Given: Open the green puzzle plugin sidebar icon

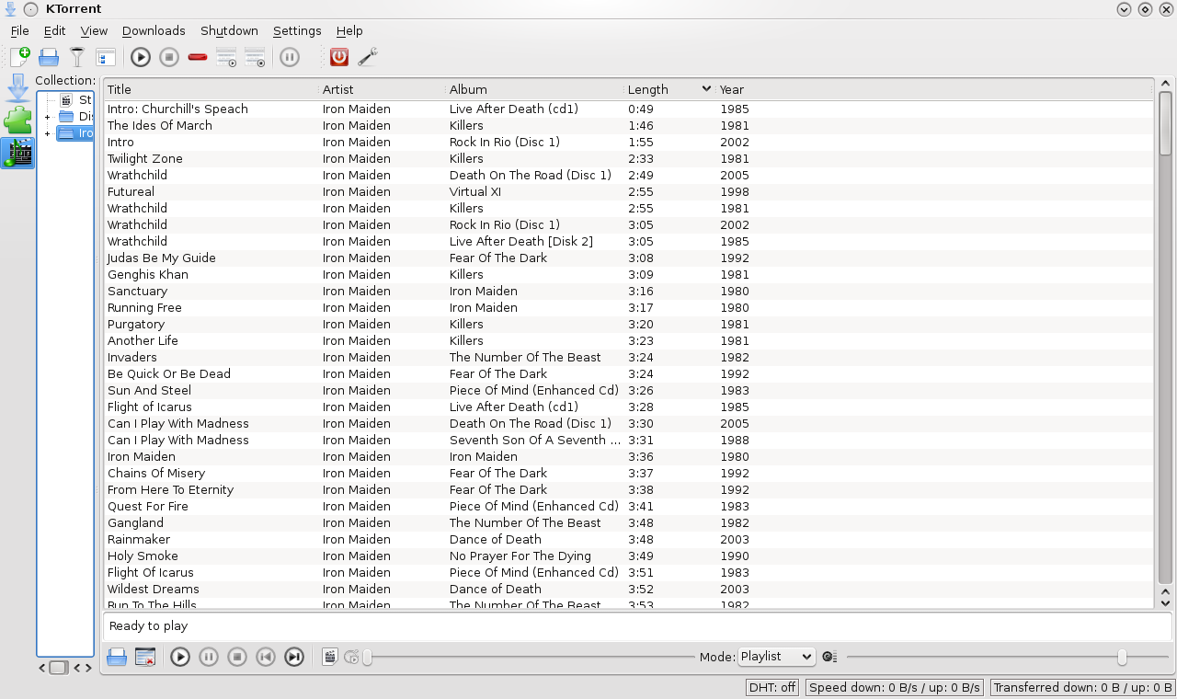Looking at the screenshot, I should tap(18, 120).
